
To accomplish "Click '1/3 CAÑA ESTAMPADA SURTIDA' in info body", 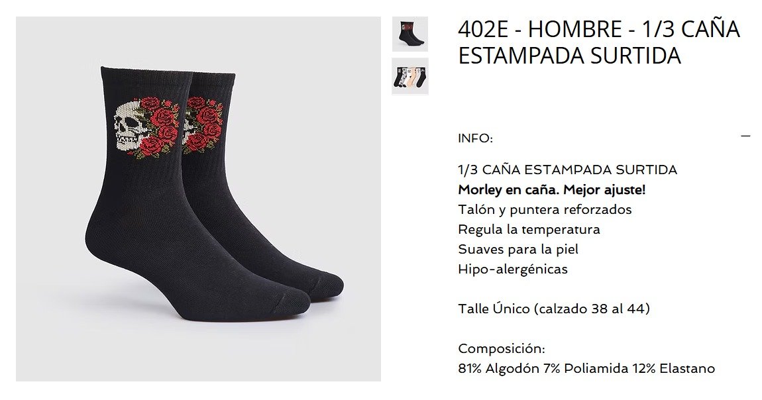I will point(568,170).
